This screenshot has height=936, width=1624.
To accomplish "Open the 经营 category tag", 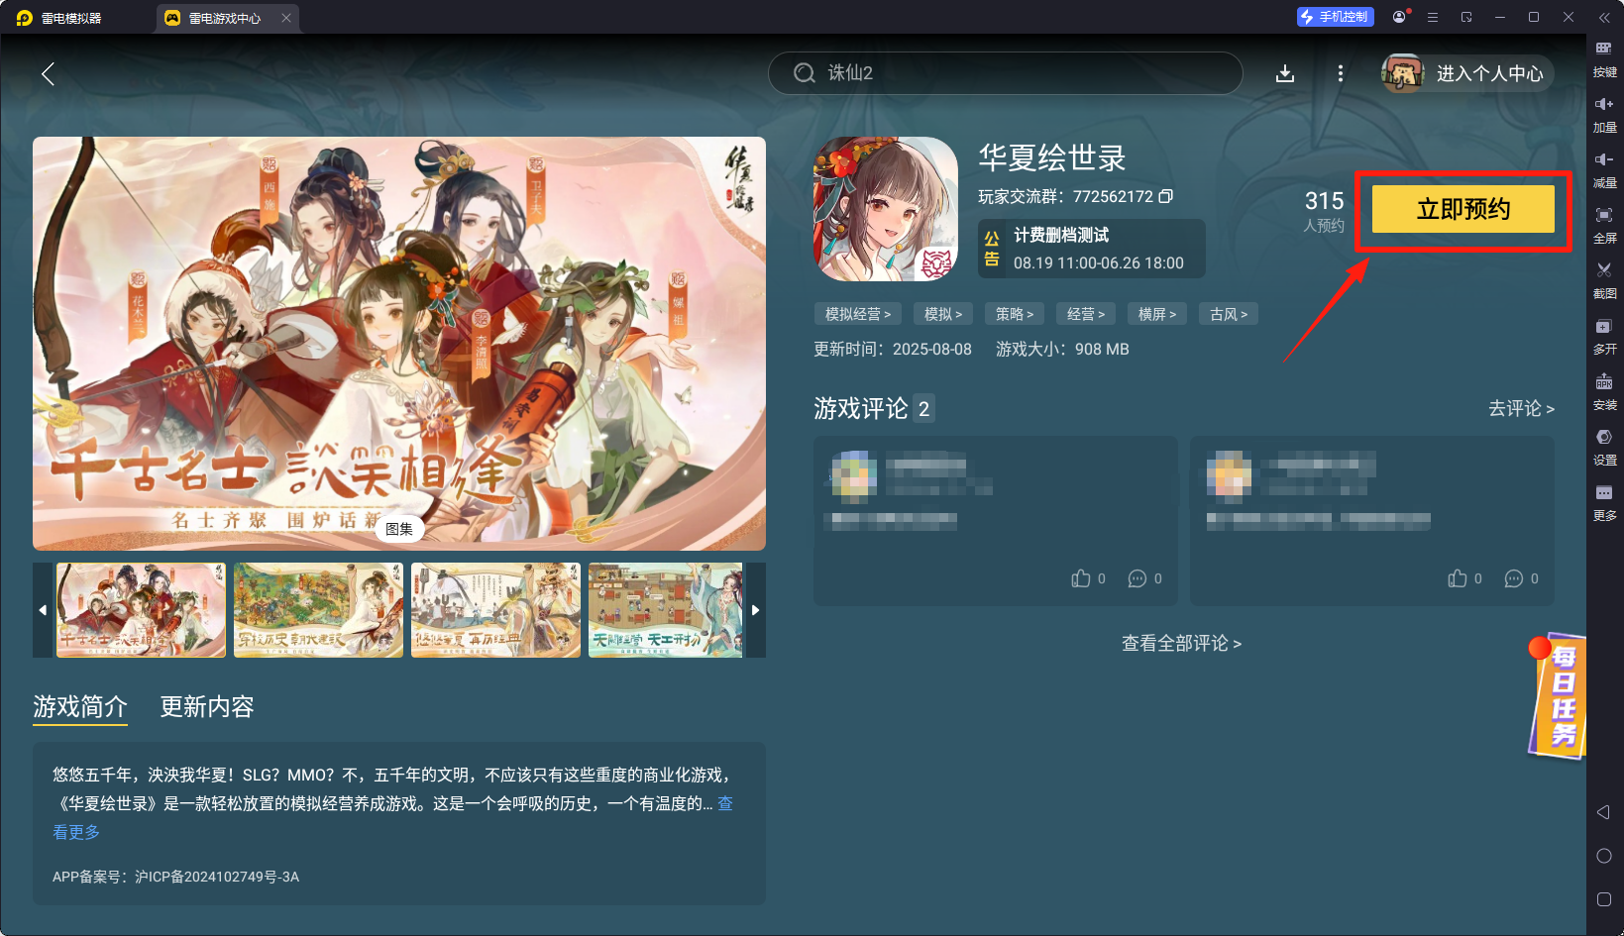I will point(1086,314).
